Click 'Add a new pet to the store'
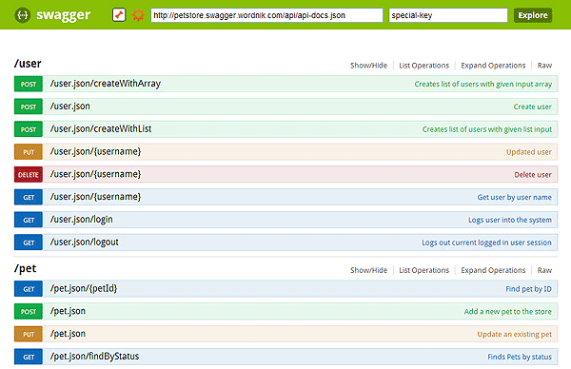The height and width of the screenshot is (369, 571). tap(507, 312)
